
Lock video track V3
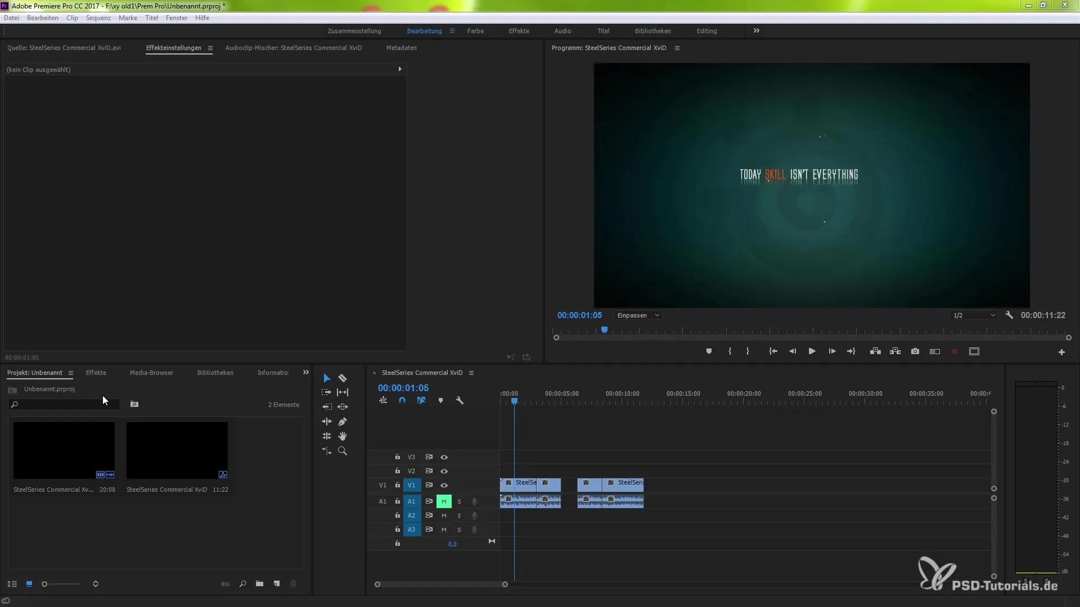pos(397,457)
